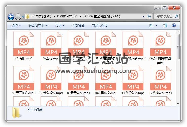Viewport: 187px width, 127px height.
Task: Open recent pages dropdown beside the Forward arrow
Action: click(23, 17)
